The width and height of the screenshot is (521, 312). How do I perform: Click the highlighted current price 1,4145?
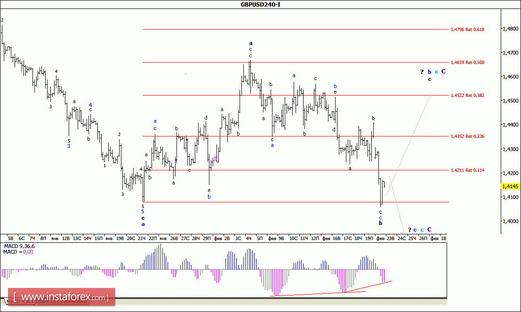click(x=510, y=186)
